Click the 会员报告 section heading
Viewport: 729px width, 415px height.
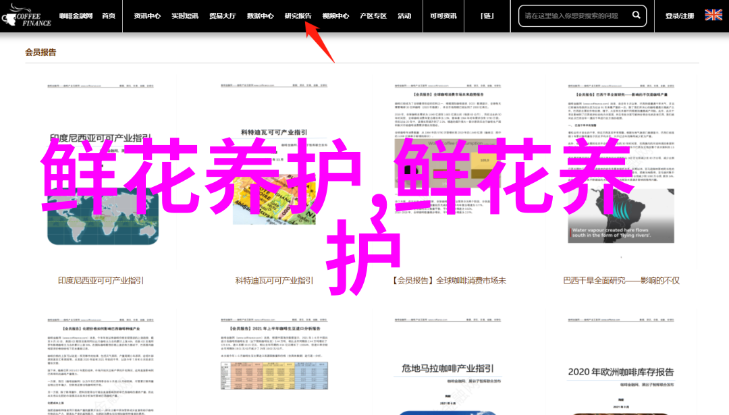(x=40, y=52)
